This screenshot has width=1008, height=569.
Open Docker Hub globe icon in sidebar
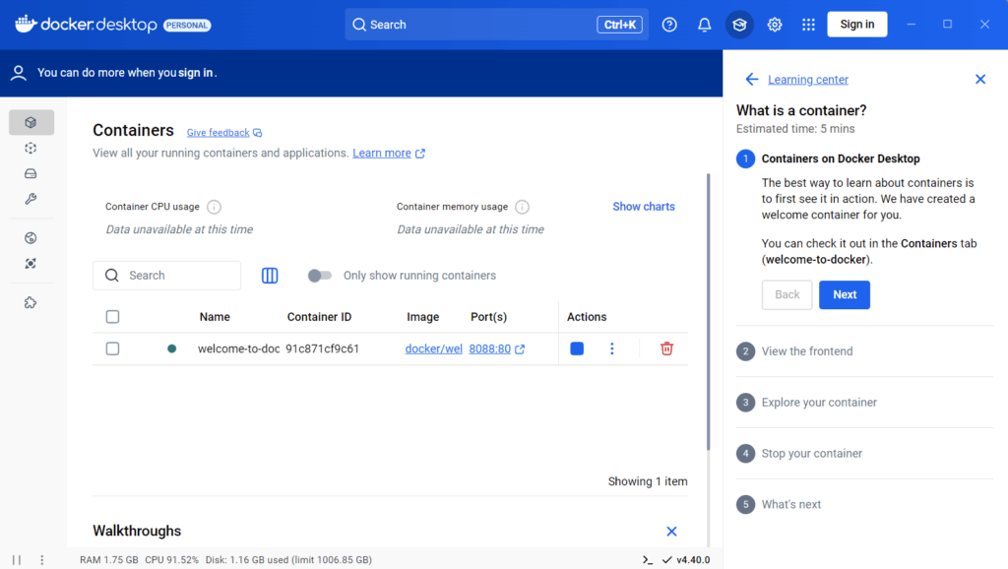(31, 238)
